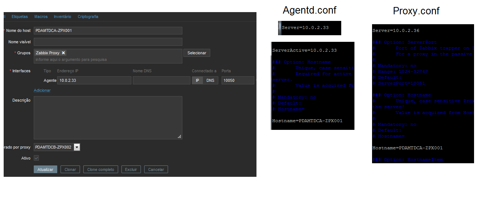499x219 pixels.
Task: Open the Etiquetas tab
Action: 19,17
